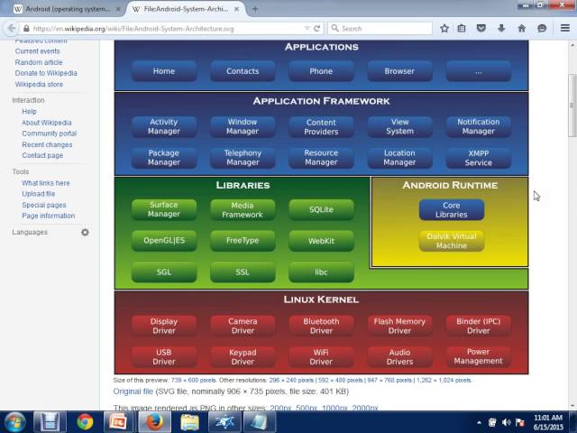
Task: Go to Community portal link
Action: pos(50,134)
